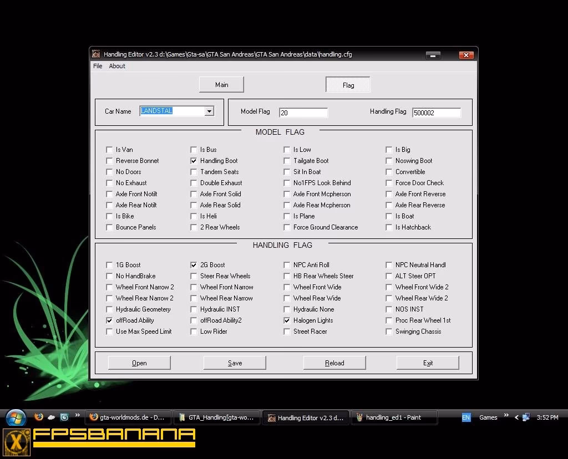Tick the Wheel Rear Wide 2 checkbox
Image resolution: width=568 pixels, height=459 pixels.
tap(389, 298)
